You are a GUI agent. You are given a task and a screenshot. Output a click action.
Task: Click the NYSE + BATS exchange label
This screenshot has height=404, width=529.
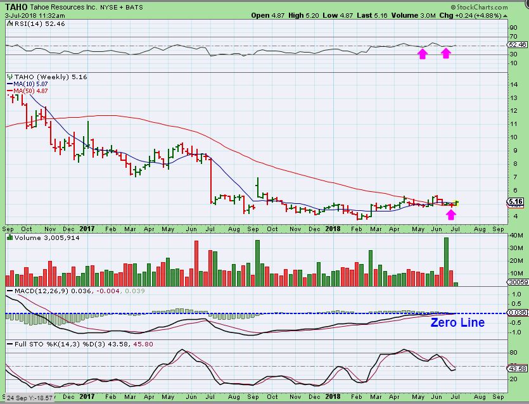click(122, 7)
